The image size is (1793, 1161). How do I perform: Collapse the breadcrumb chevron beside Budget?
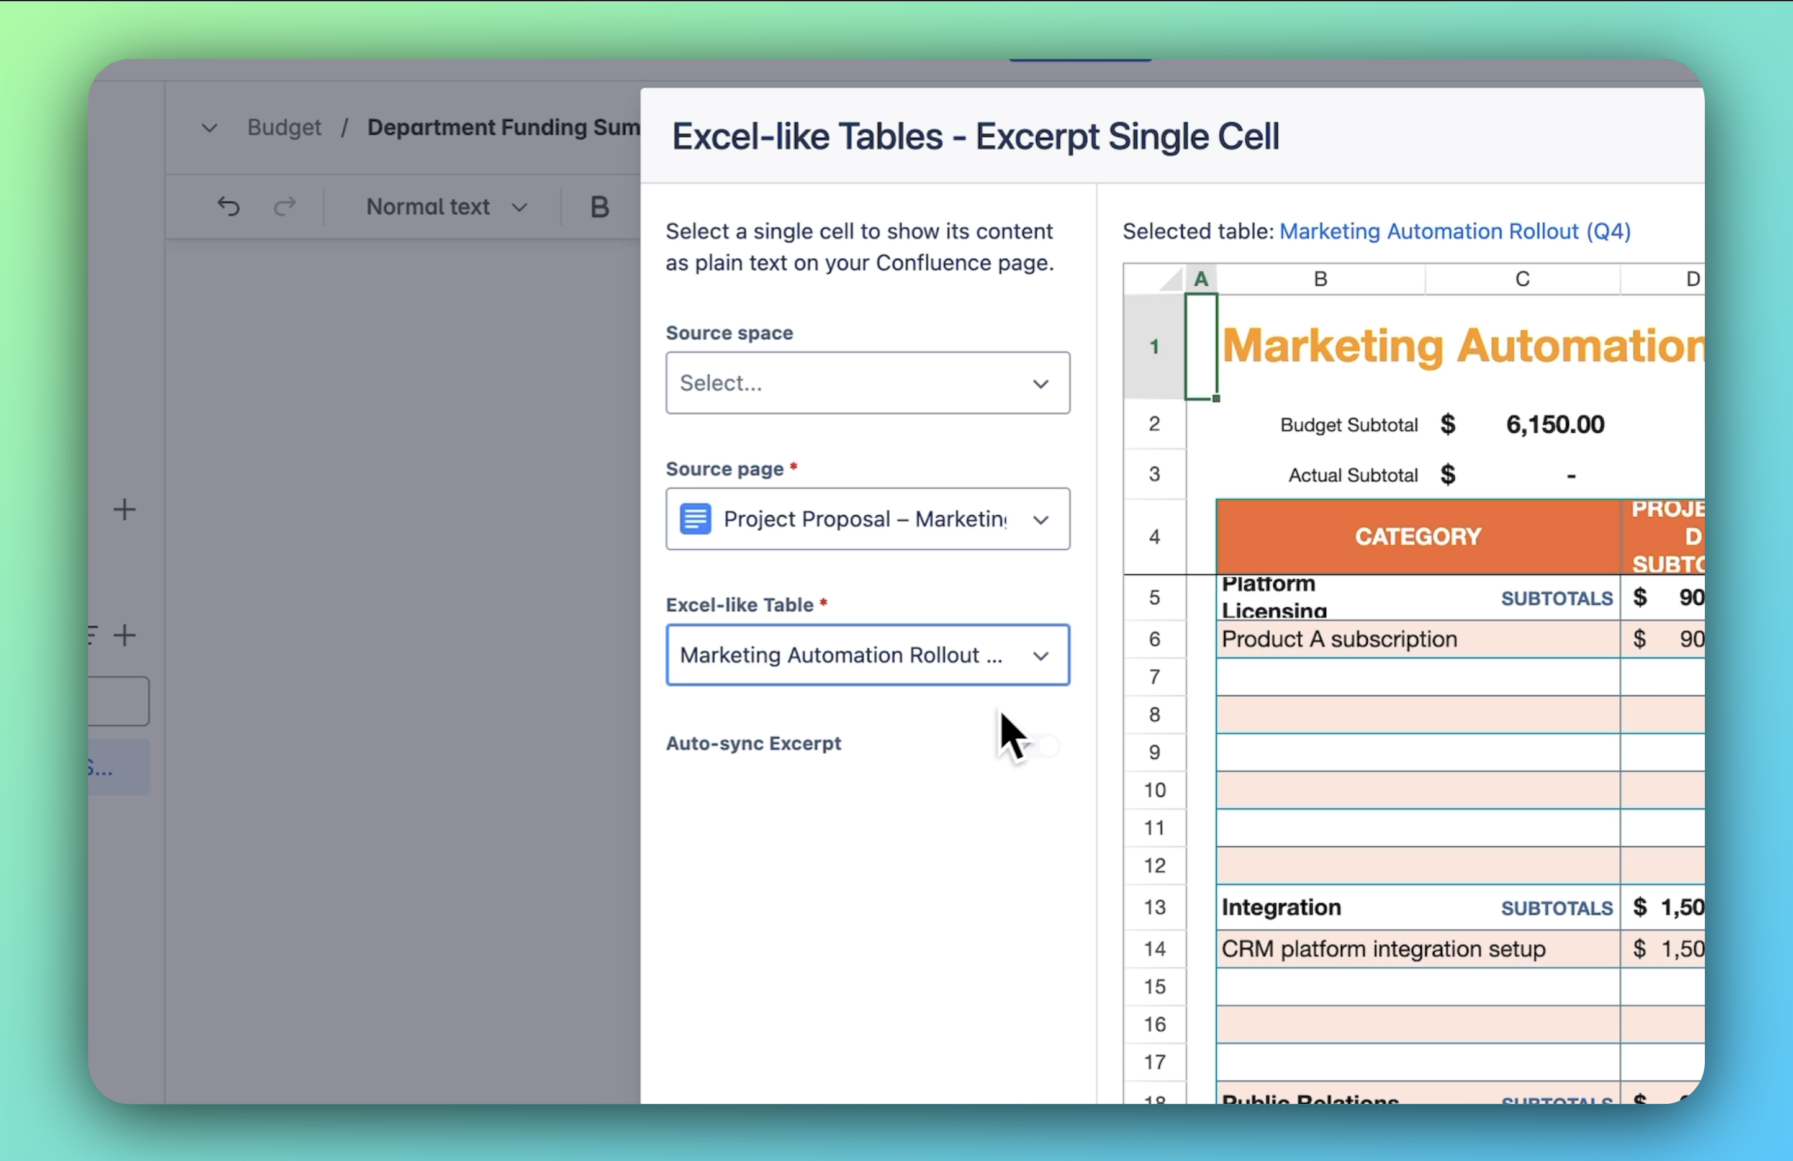[209, 128]
